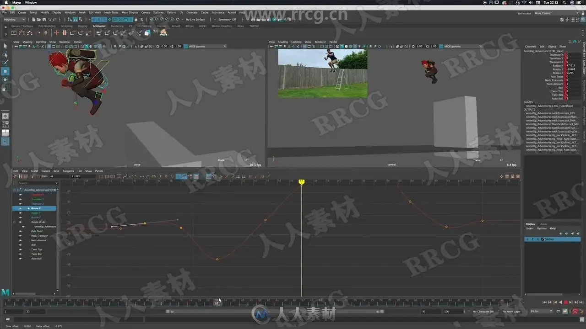Open the Deform menu
The image size is (586, 329).
pos(171,13)
